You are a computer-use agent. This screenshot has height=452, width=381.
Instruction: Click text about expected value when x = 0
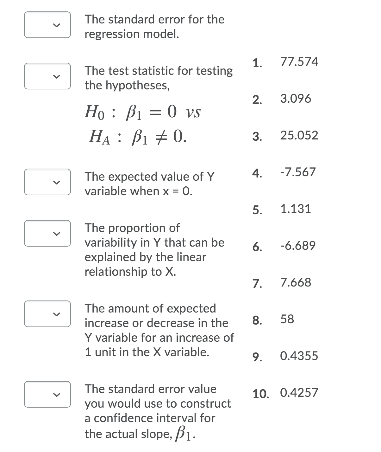[149, 184]
